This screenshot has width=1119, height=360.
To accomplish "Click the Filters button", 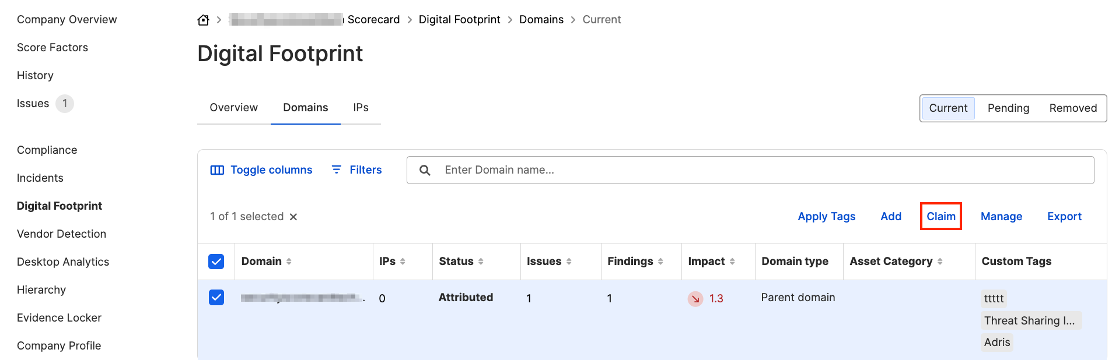I will click(x=356, y=170).
